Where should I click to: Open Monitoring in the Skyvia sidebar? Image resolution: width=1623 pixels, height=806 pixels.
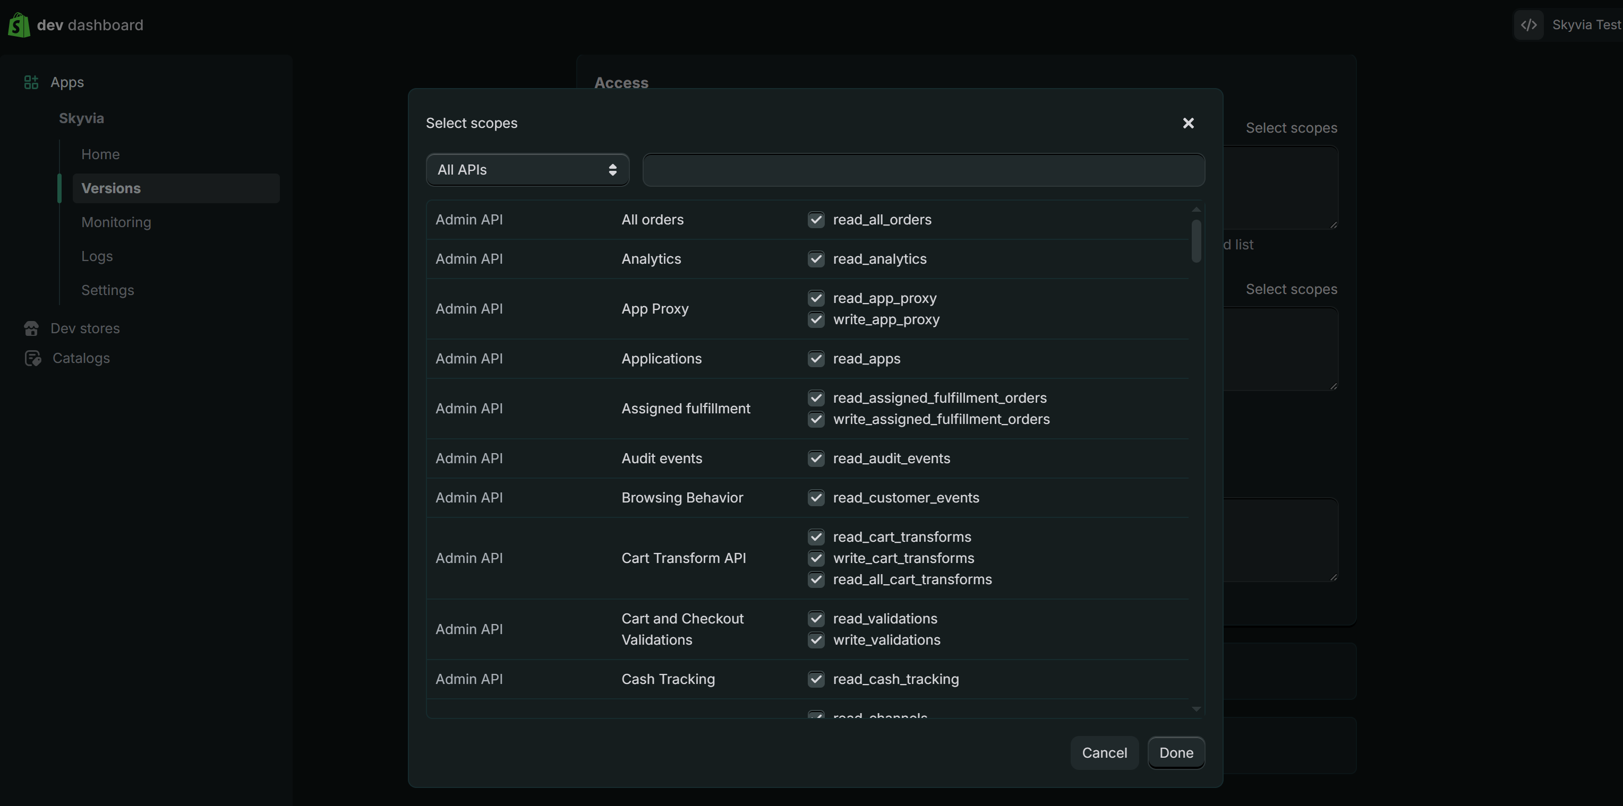pos(116,222)
